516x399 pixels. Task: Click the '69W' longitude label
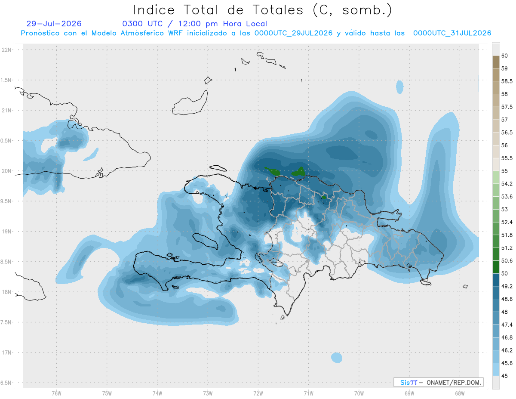click(x=409, y=393)
